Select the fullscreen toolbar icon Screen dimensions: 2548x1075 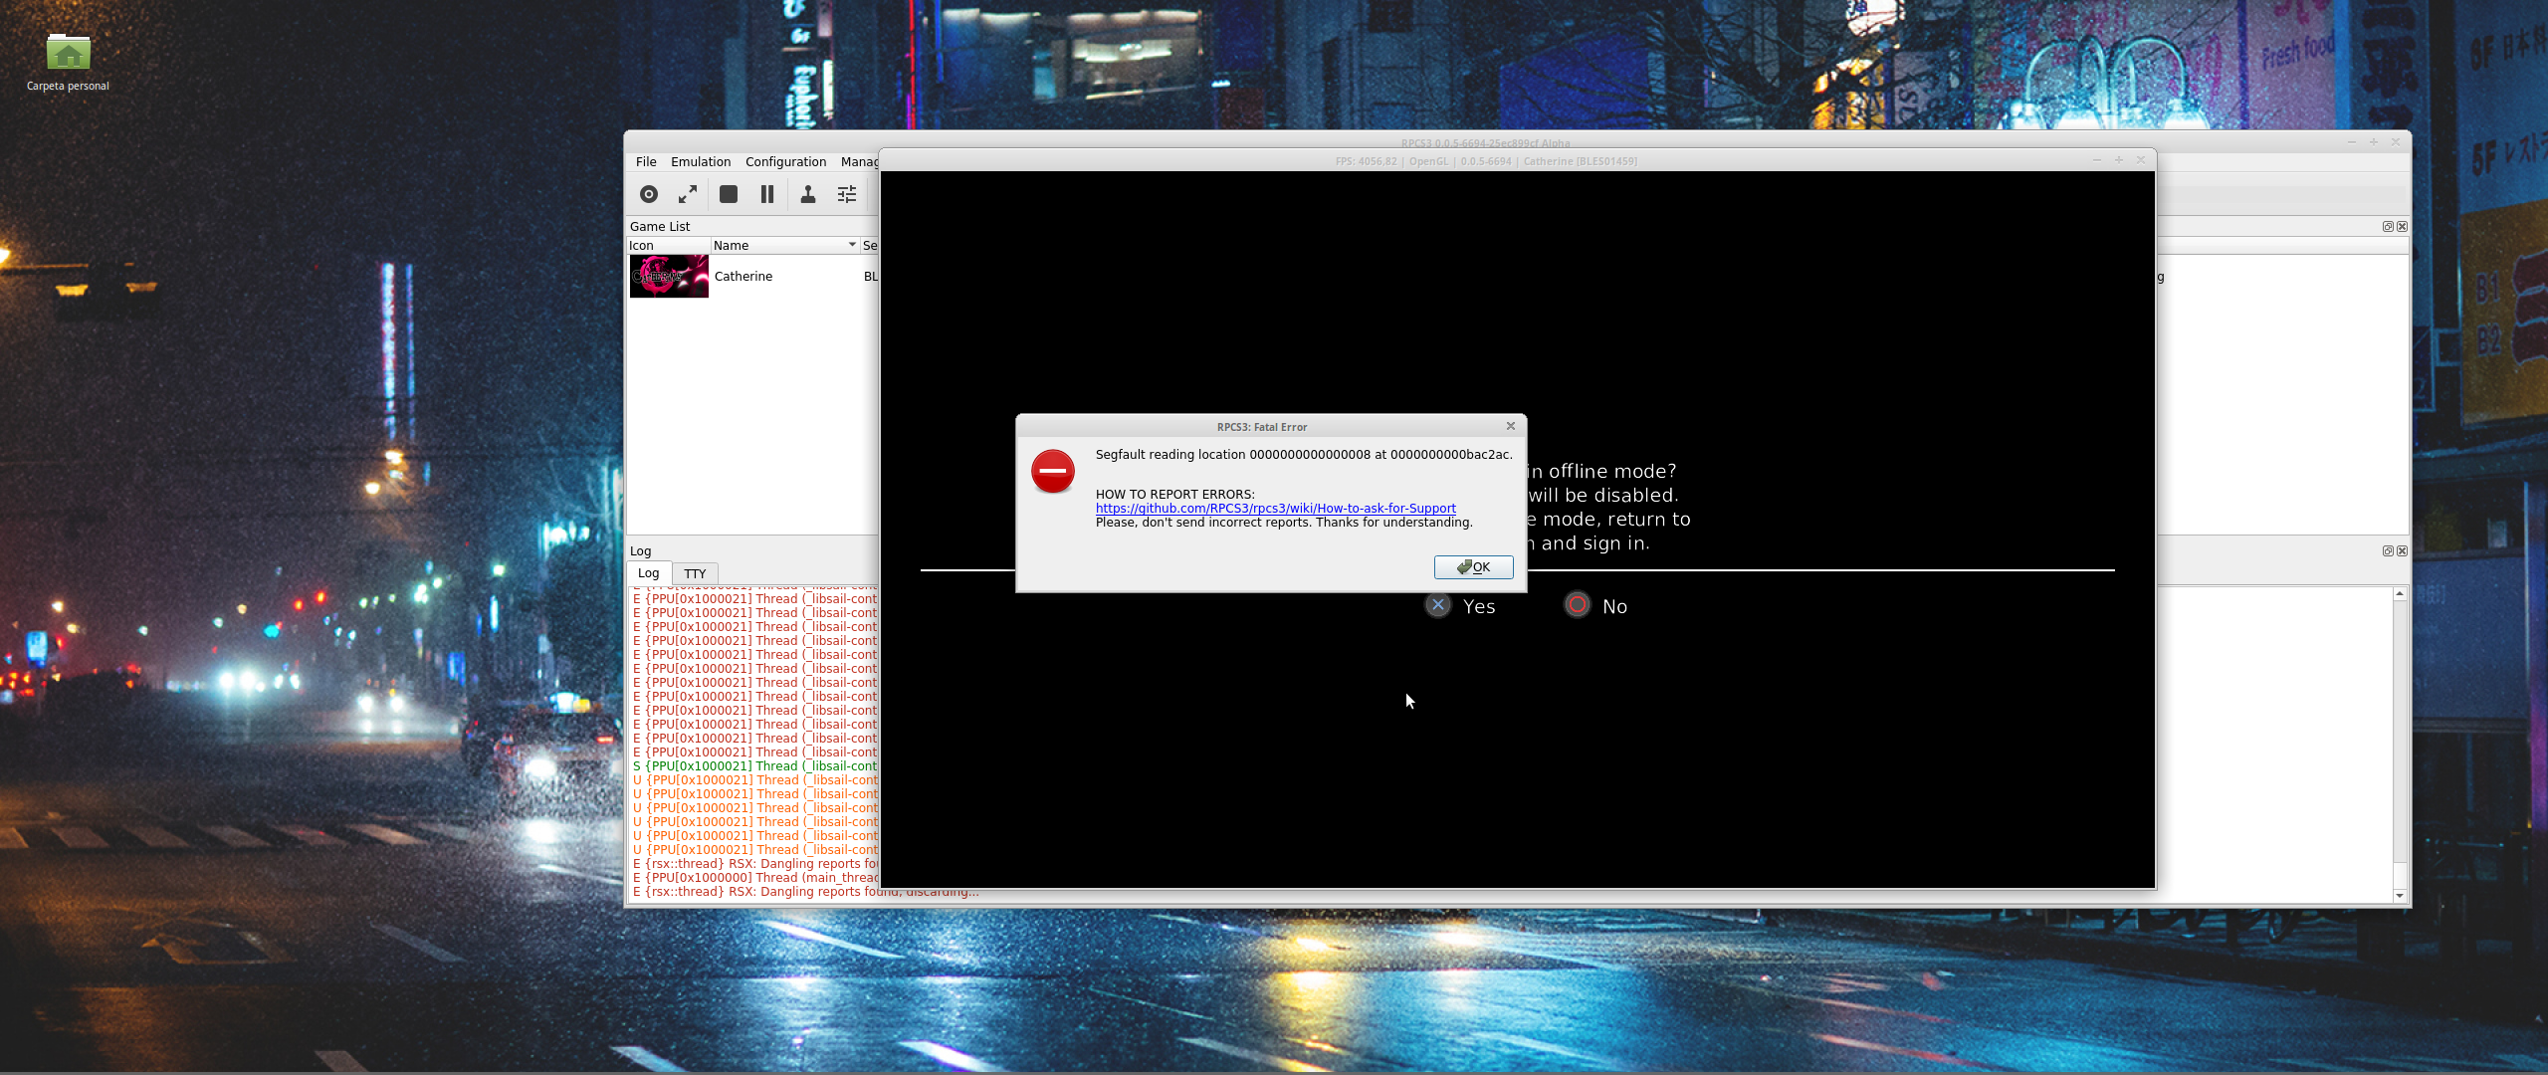click(688, 194)
